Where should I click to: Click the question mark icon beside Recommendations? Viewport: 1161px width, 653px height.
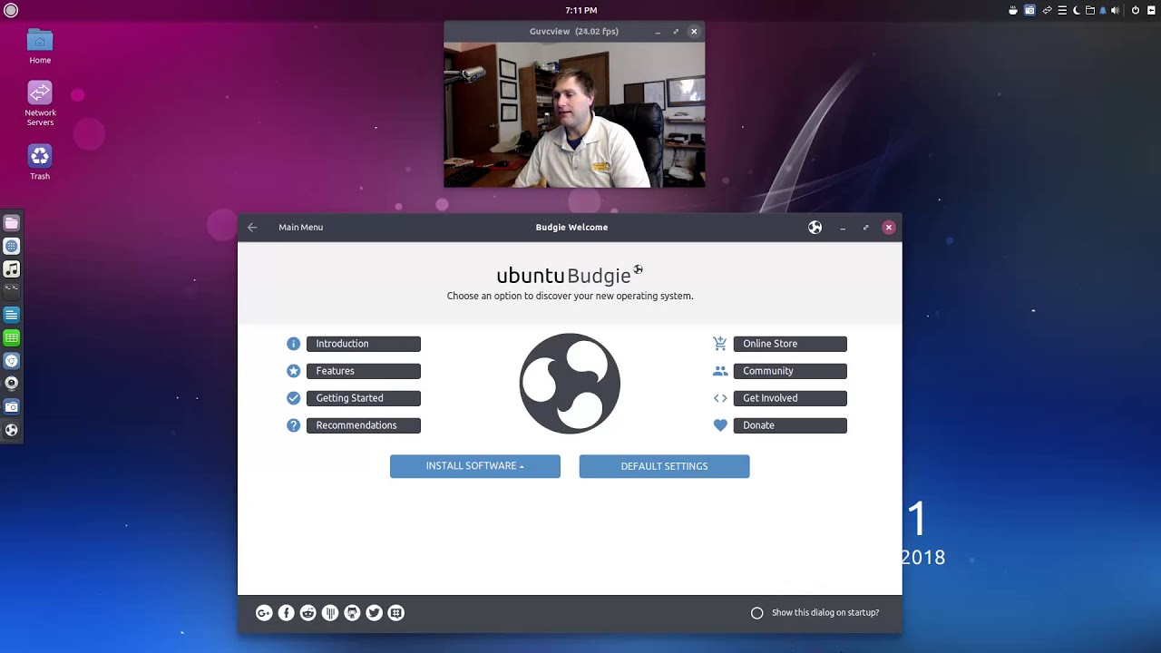tap(293, 425)
